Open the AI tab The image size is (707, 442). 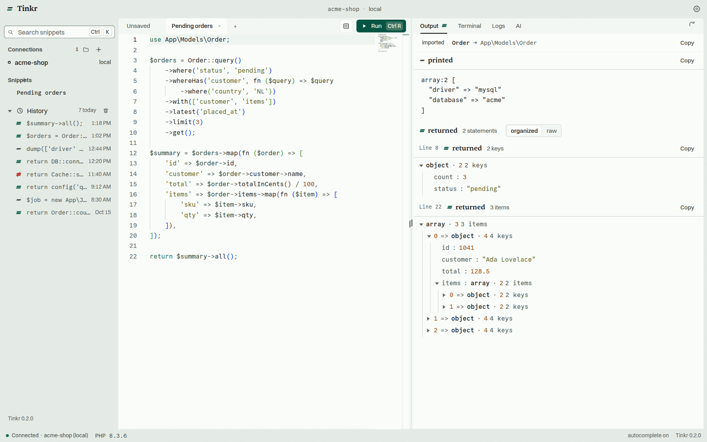[x=518, y=26]
